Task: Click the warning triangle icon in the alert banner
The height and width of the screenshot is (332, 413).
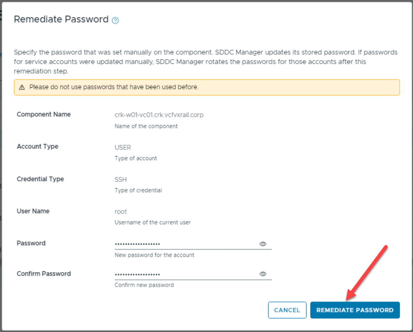Action: (22, 87)
